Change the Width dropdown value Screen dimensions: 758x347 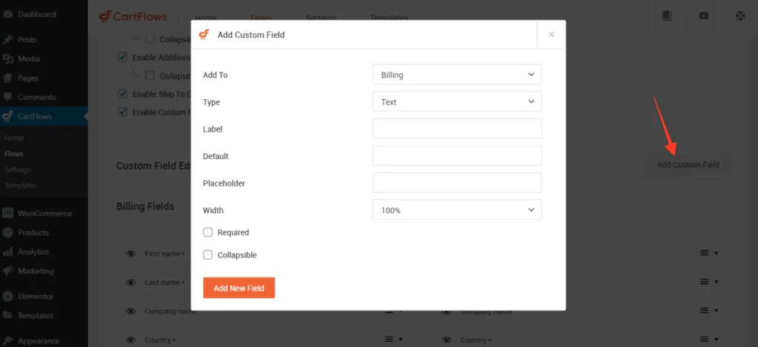[x=457, y=210]
